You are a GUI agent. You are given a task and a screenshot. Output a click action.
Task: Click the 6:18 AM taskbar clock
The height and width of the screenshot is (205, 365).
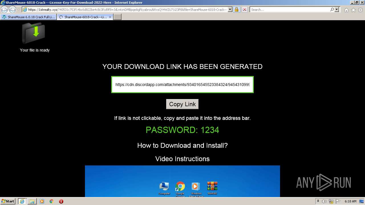(x=350, y=201)
